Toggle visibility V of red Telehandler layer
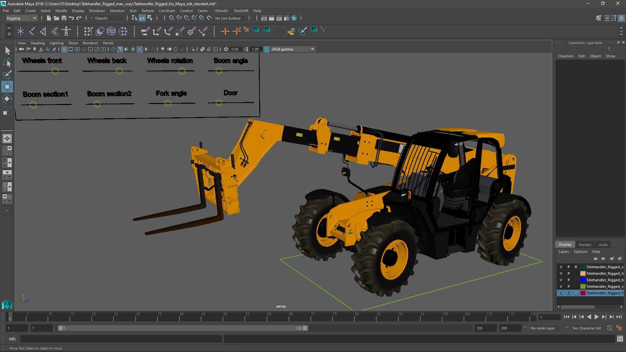This screenshot has width=626, height=352. click(561, 293)
